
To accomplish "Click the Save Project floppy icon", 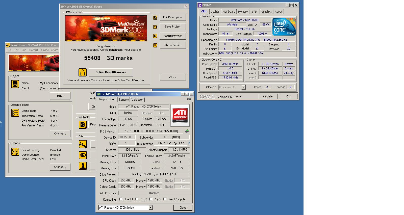I will coord(155,27).
